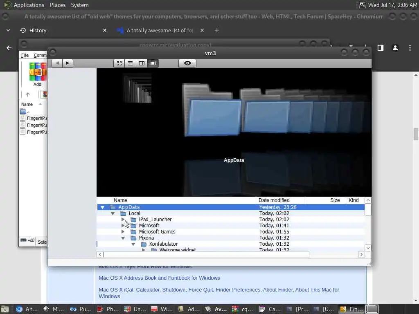Open the Chromium profile icon
419x314 pixels.
click(x=395, y=48)
